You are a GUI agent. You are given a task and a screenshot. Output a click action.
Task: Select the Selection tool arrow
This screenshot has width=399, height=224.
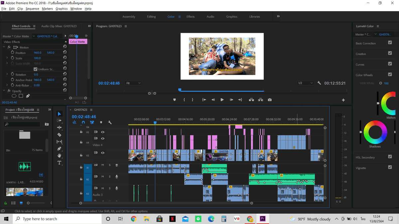pos(60,114)
